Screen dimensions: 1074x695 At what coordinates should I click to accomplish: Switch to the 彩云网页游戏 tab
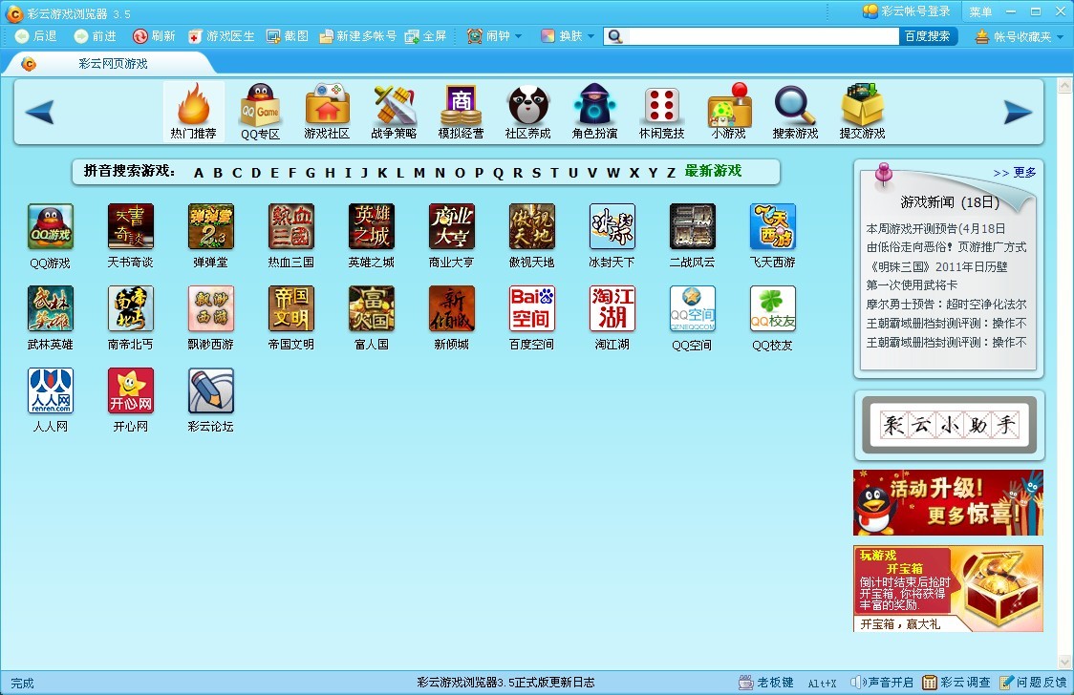coord(113,64)
